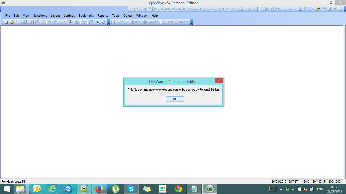
Task: Open Skype from the taskbar
Action: [x=131, y=189]
